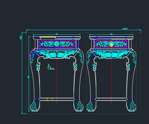The height and width of the screenshot is (124, 149).
Task: Select the red centerline of the left table
Action: pos(57,70)
